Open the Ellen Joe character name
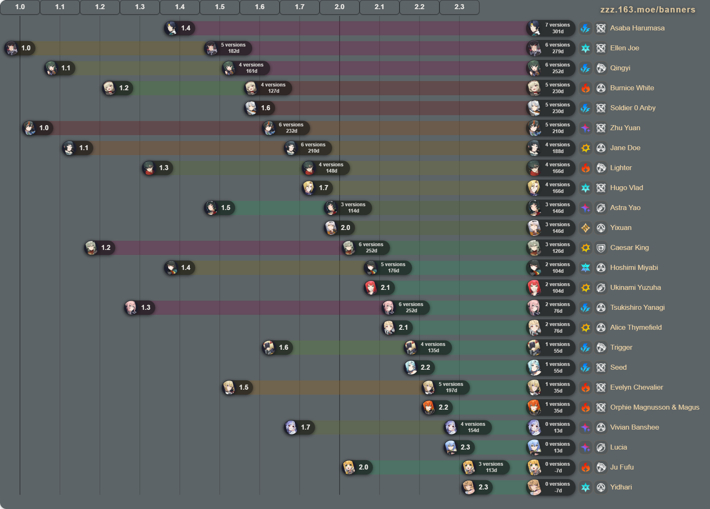The width and height of the screenshot is (710, 509). (625, 48)
